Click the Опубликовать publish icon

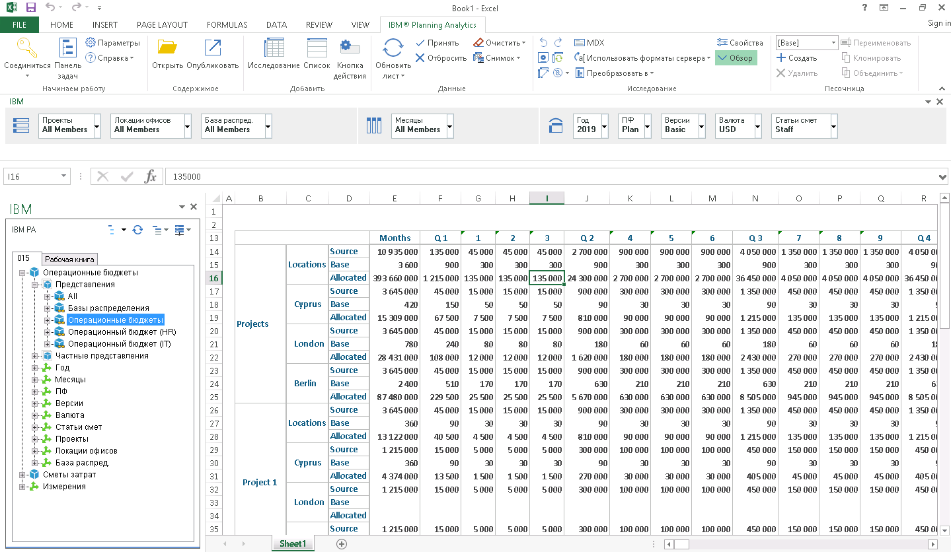click(212, 48)
